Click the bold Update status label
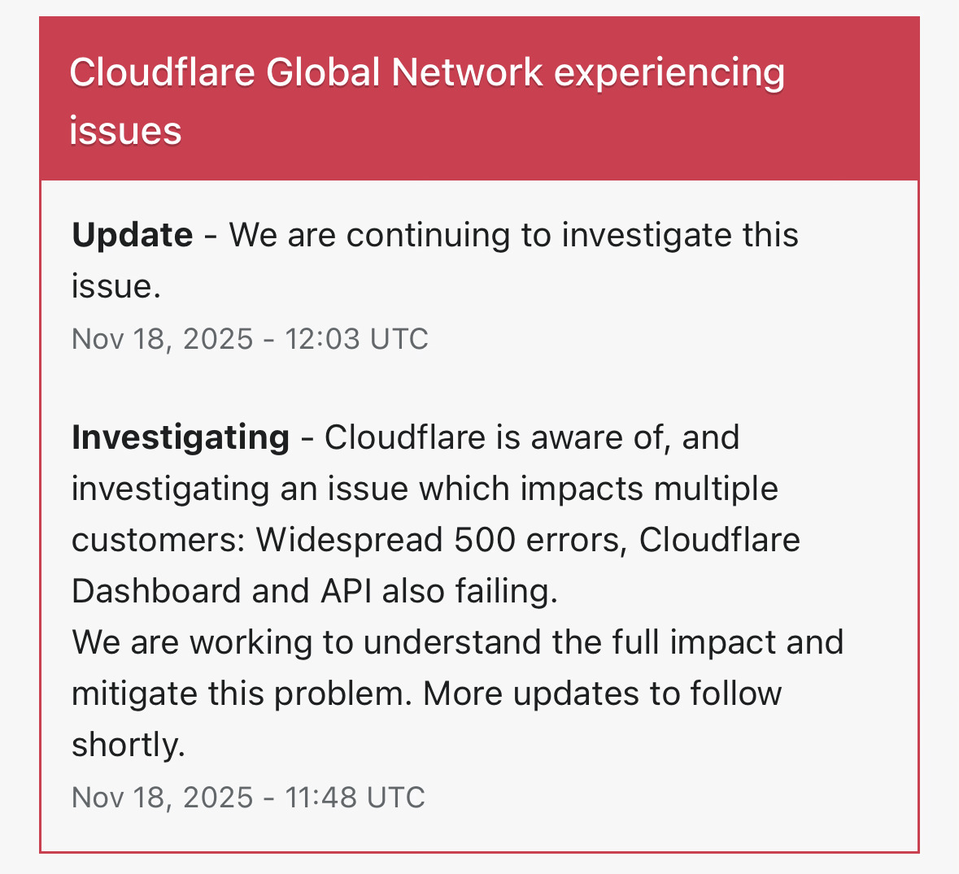The width and height of the screenshot is (959, 874). [x=133, y=235]
